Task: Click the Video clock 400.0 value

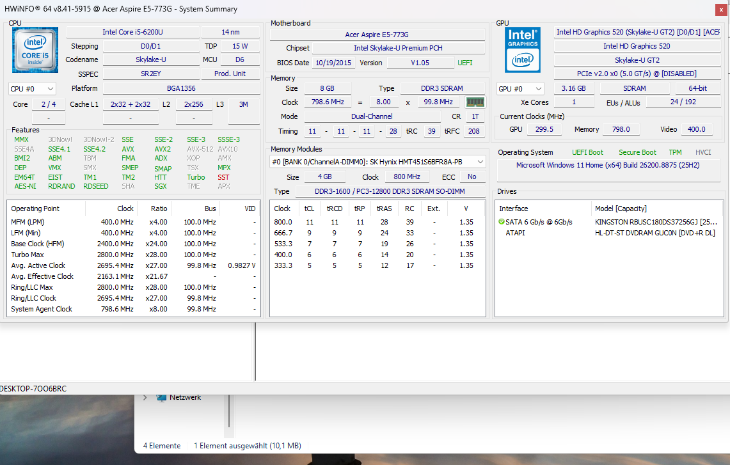Action: (x=697, y=129)
